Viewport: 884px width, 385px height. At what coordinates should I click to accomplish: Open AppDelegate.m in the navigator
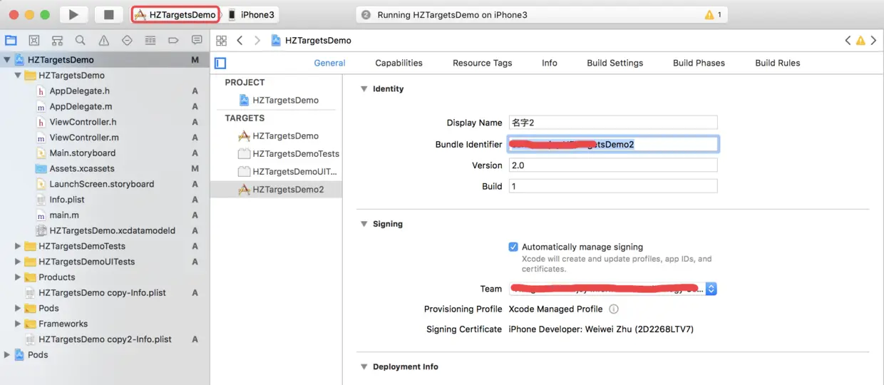coord(81,106)
